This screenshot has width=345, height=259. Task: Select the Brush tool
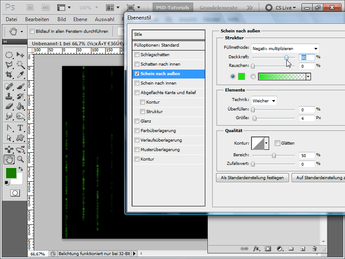(x=20, y=86)
